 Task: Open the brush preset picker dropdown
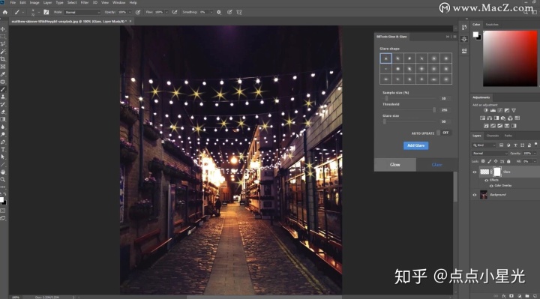tap(39, 12)
